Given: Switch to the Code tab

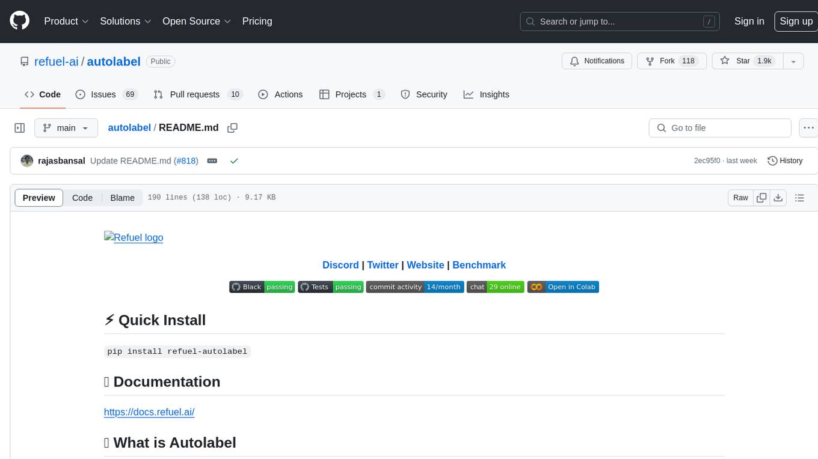Looking at the screenshot, I should [43, 94].
